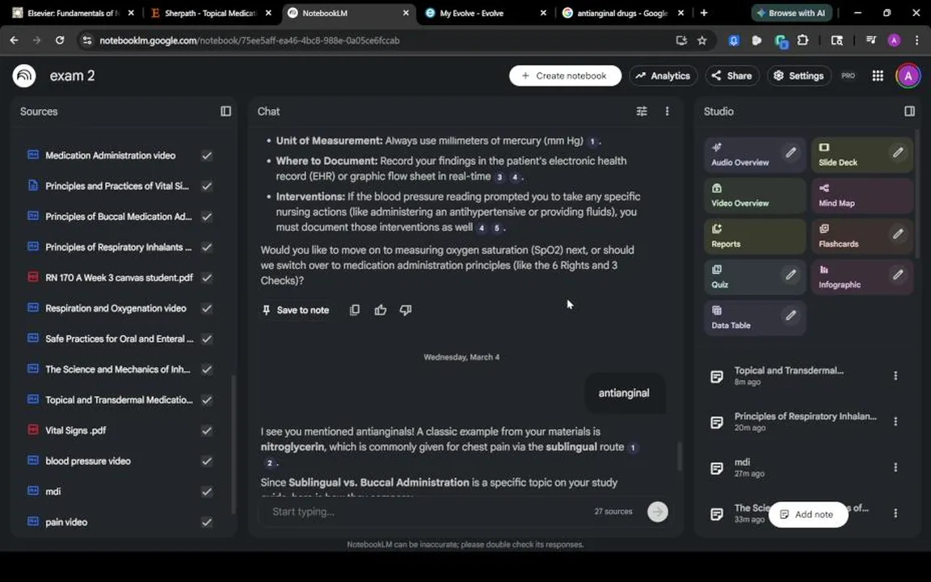Open menu for mdi note
Viewport: 931px width, 582px height.
click(x=895, y=467)
